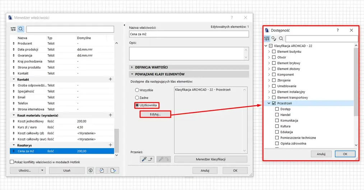This screenshot has width=364, height=190.
Task: Click the drag handle icon of Gwarancja row
Action: (13, 55)
